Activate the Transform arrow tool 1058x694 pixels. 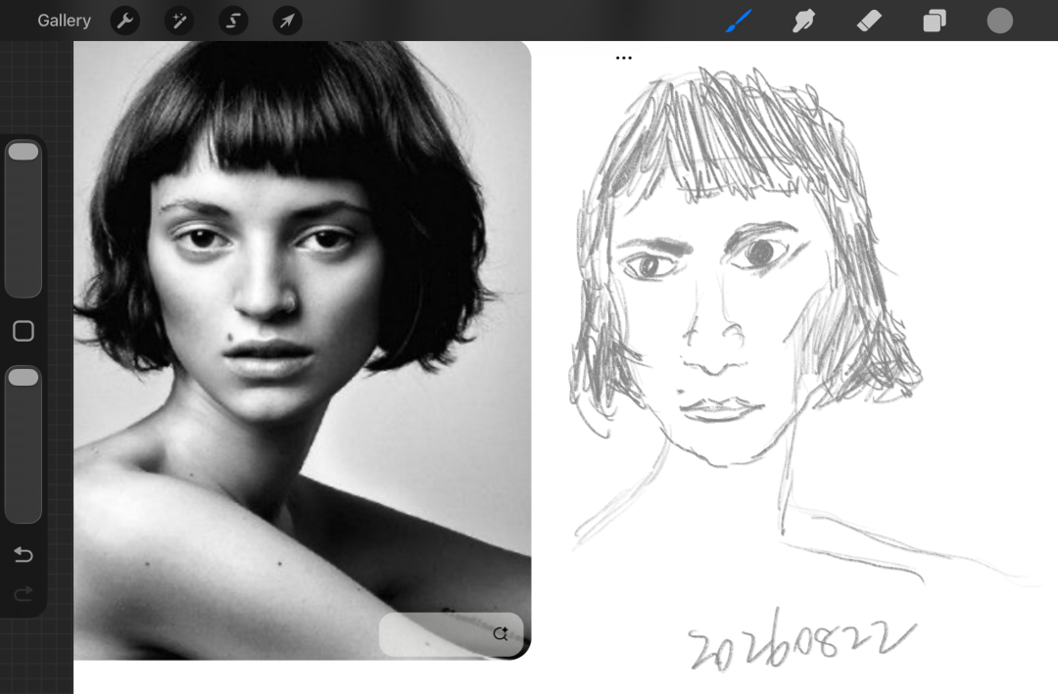click(287, 21)
